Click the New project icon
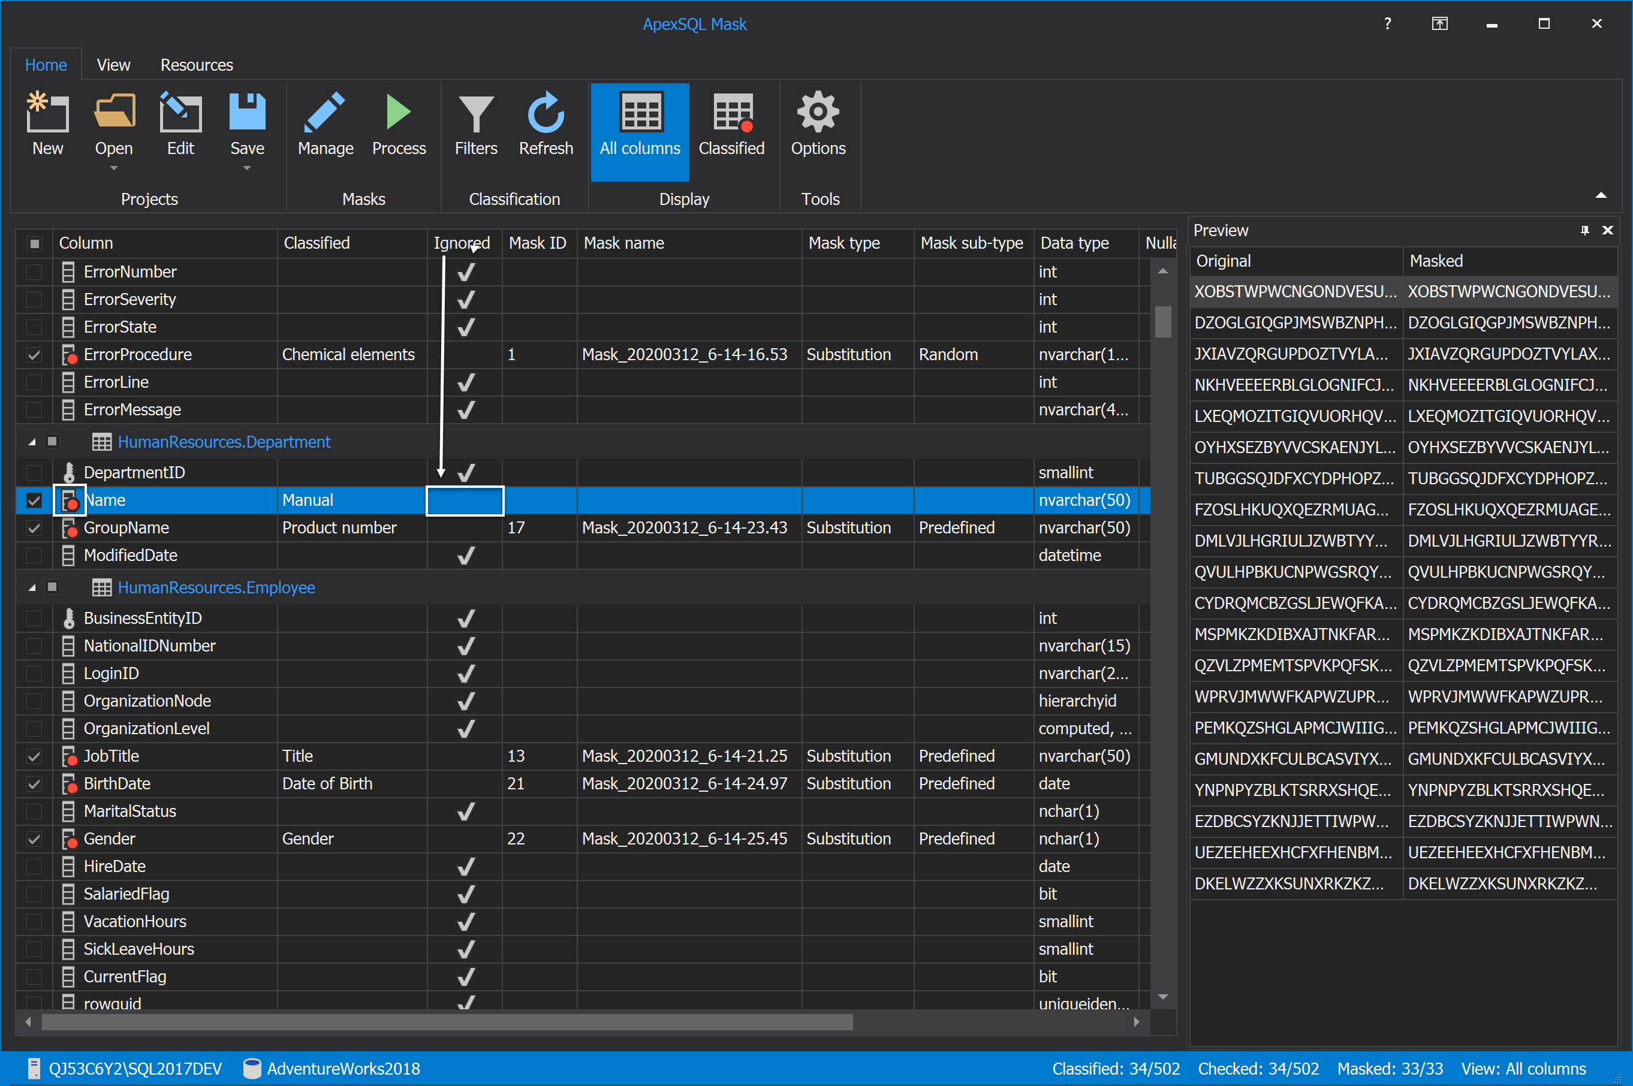Image resolution: width=1633 pixels, height=1086 pixels. pos(47,112)
